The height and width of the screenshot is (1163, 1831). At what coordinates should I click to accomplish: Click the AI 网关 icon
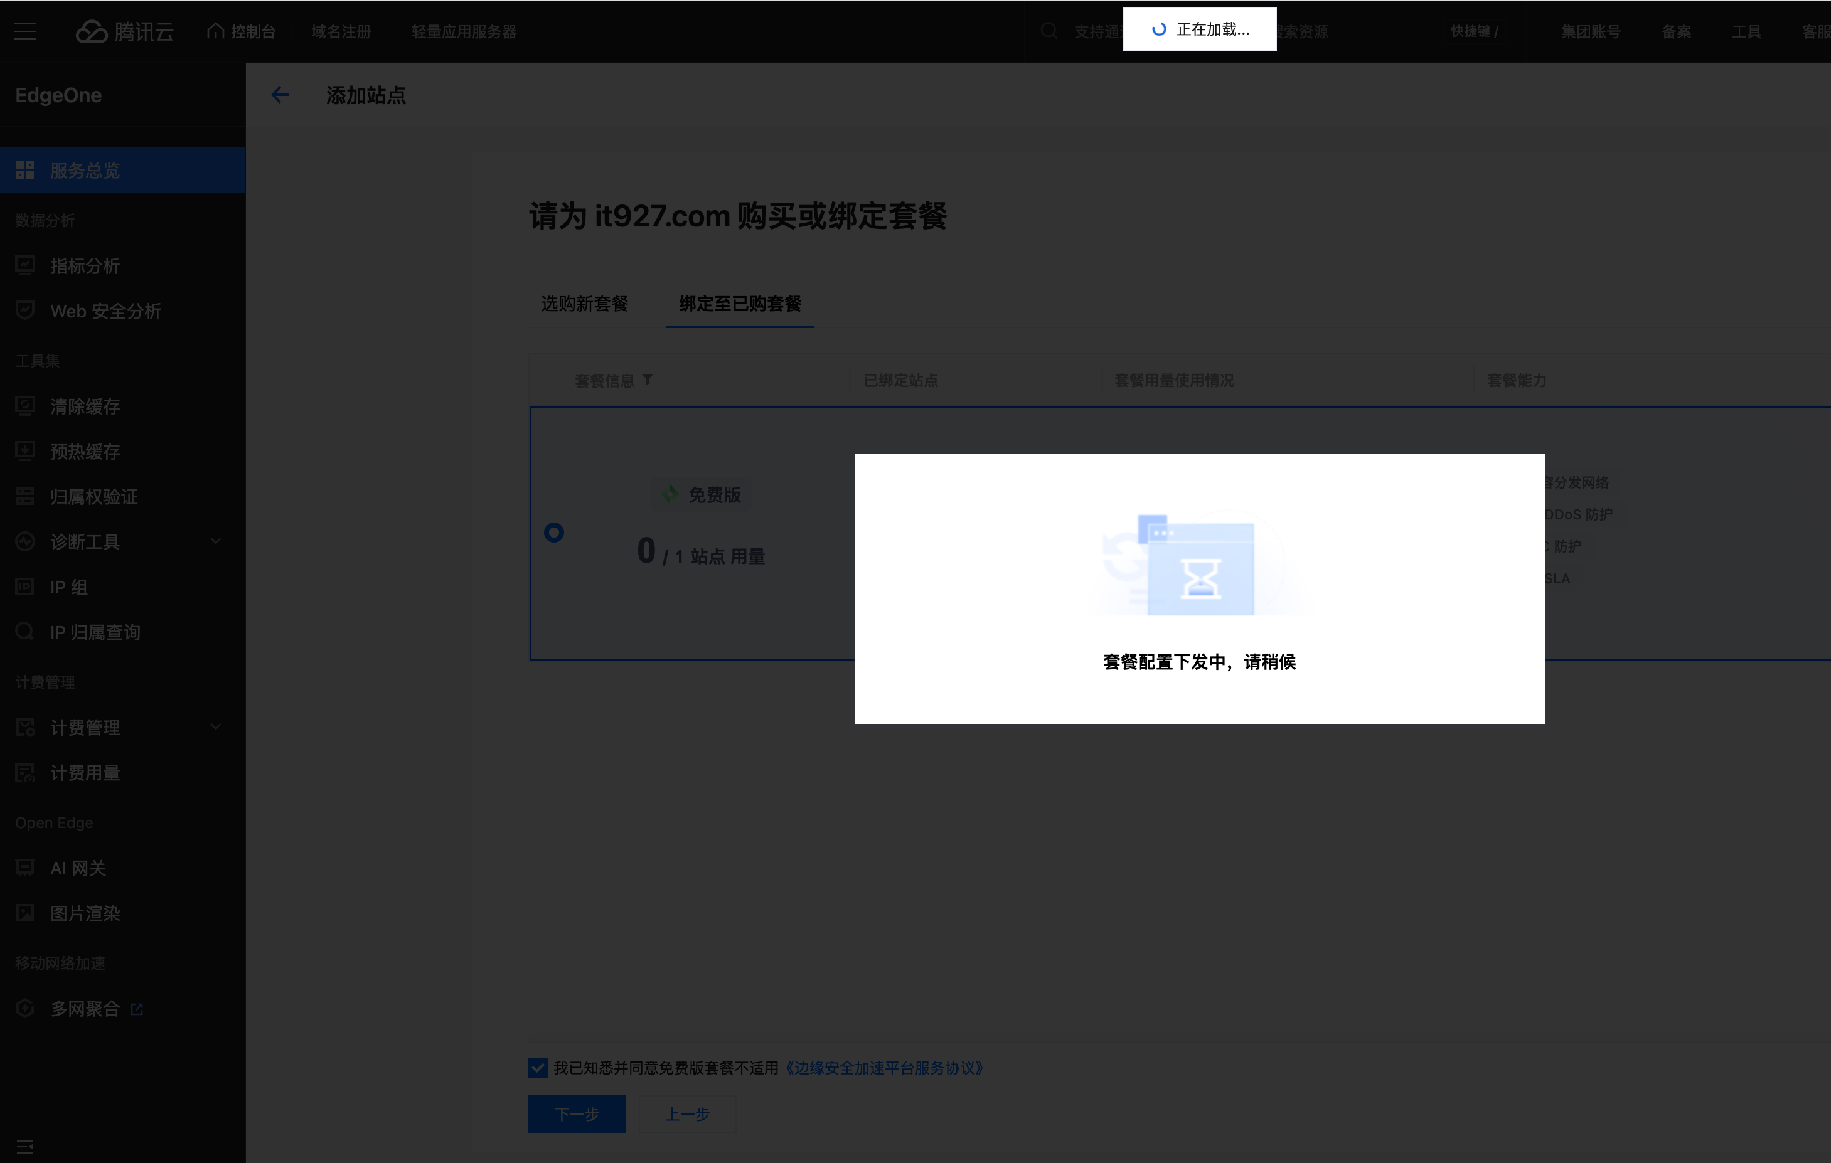(x=25, y=868)
